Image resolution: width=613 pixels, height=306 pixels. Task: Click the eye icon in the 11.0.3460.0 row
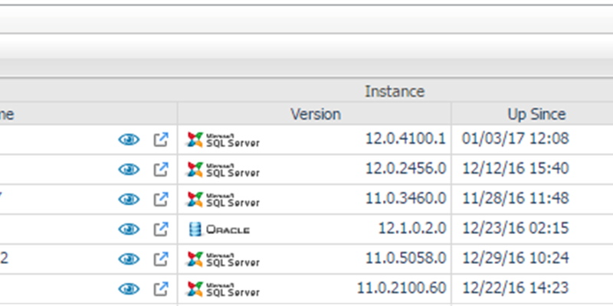click(129, 200)
